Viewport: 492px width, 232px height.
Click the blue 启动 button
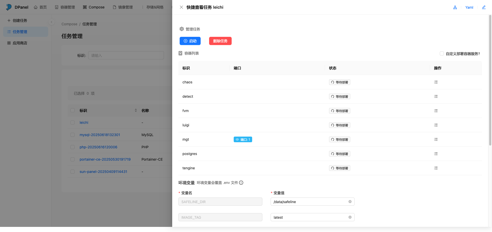click(190, 41)
